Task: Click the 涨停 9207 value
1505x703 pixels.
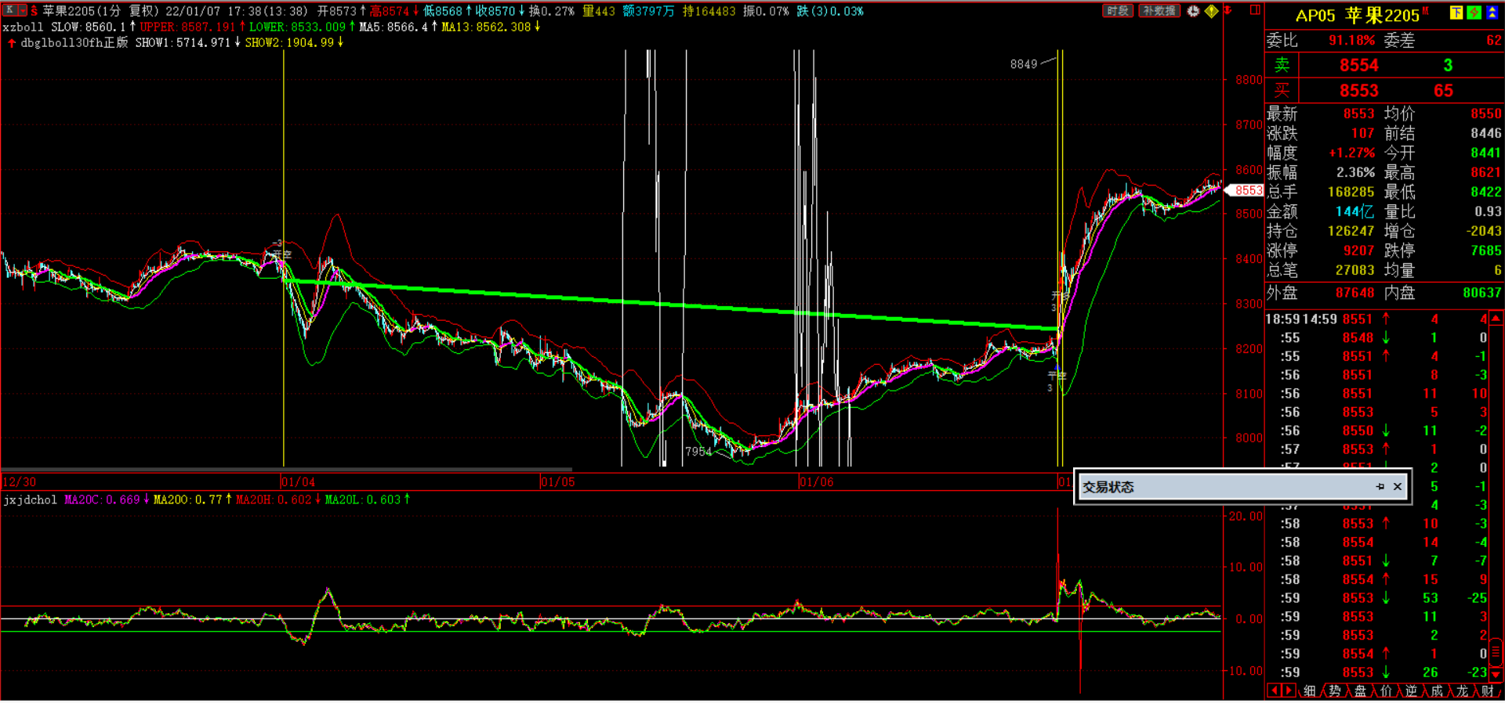Action: pos(1358,251)
